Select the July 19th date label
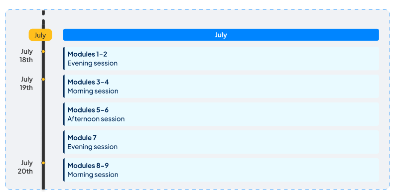Viewport: 398px width, 192px height. (x=26, y=84)
